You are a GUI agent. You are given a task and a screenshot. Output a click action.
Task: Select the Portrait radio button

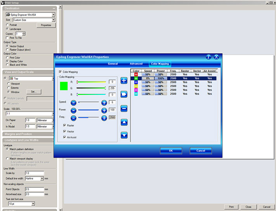[7, 25]
